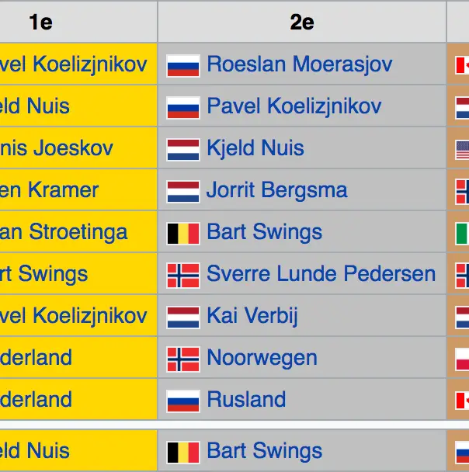Screen dimensions: 469x472
Task: Open the Rusland link
Action: 246,400
